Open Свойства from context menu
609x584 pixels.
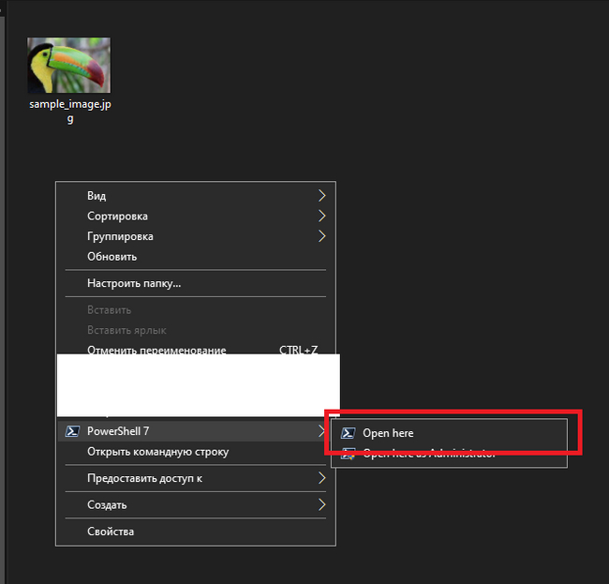pyautogui.click(x=196, y=532)
